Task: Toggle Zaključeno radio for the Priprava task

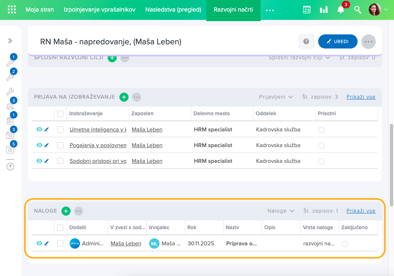Action: pos(345,244)
